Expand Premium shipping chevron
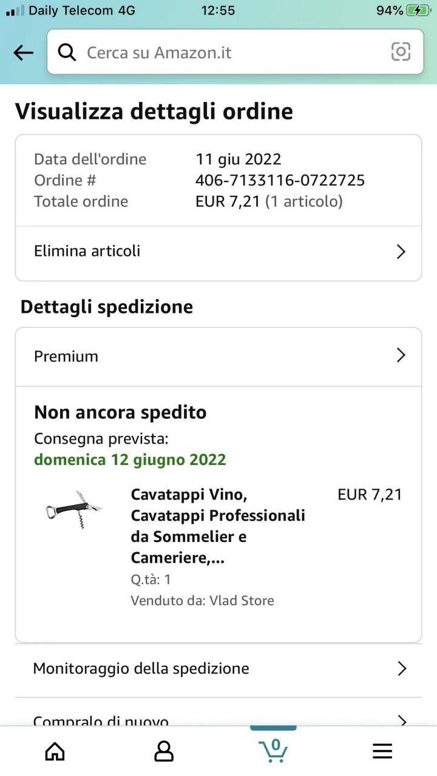The width and height of the screenshot is (437, 776). pyautogui.click(x=401, y=355)
